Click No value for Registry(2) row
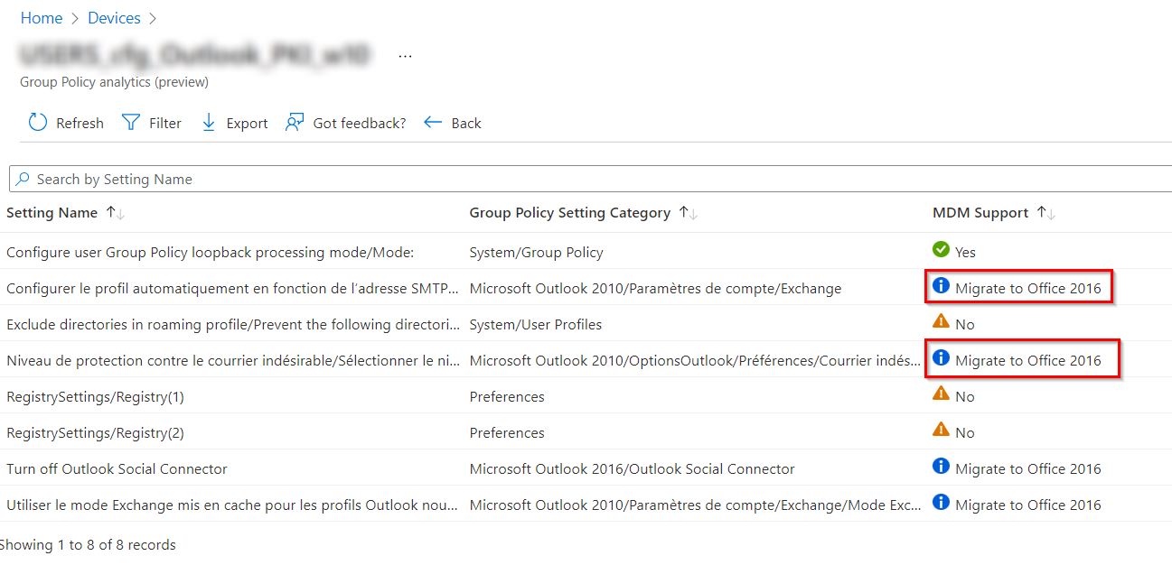This screenshot has height=565, width=1172. tap(965, 432)
